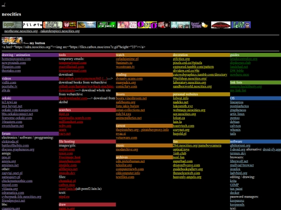Open heavenly-angels.org link
This screenshot has width=281, height=210.
[x=187, y=177]
